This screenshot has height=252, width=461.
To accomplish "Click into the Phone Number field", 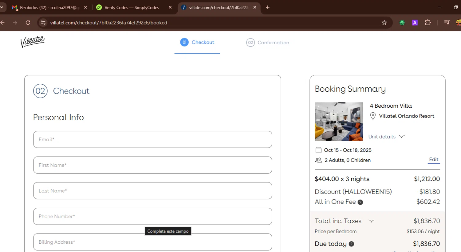I will point(153,216).
